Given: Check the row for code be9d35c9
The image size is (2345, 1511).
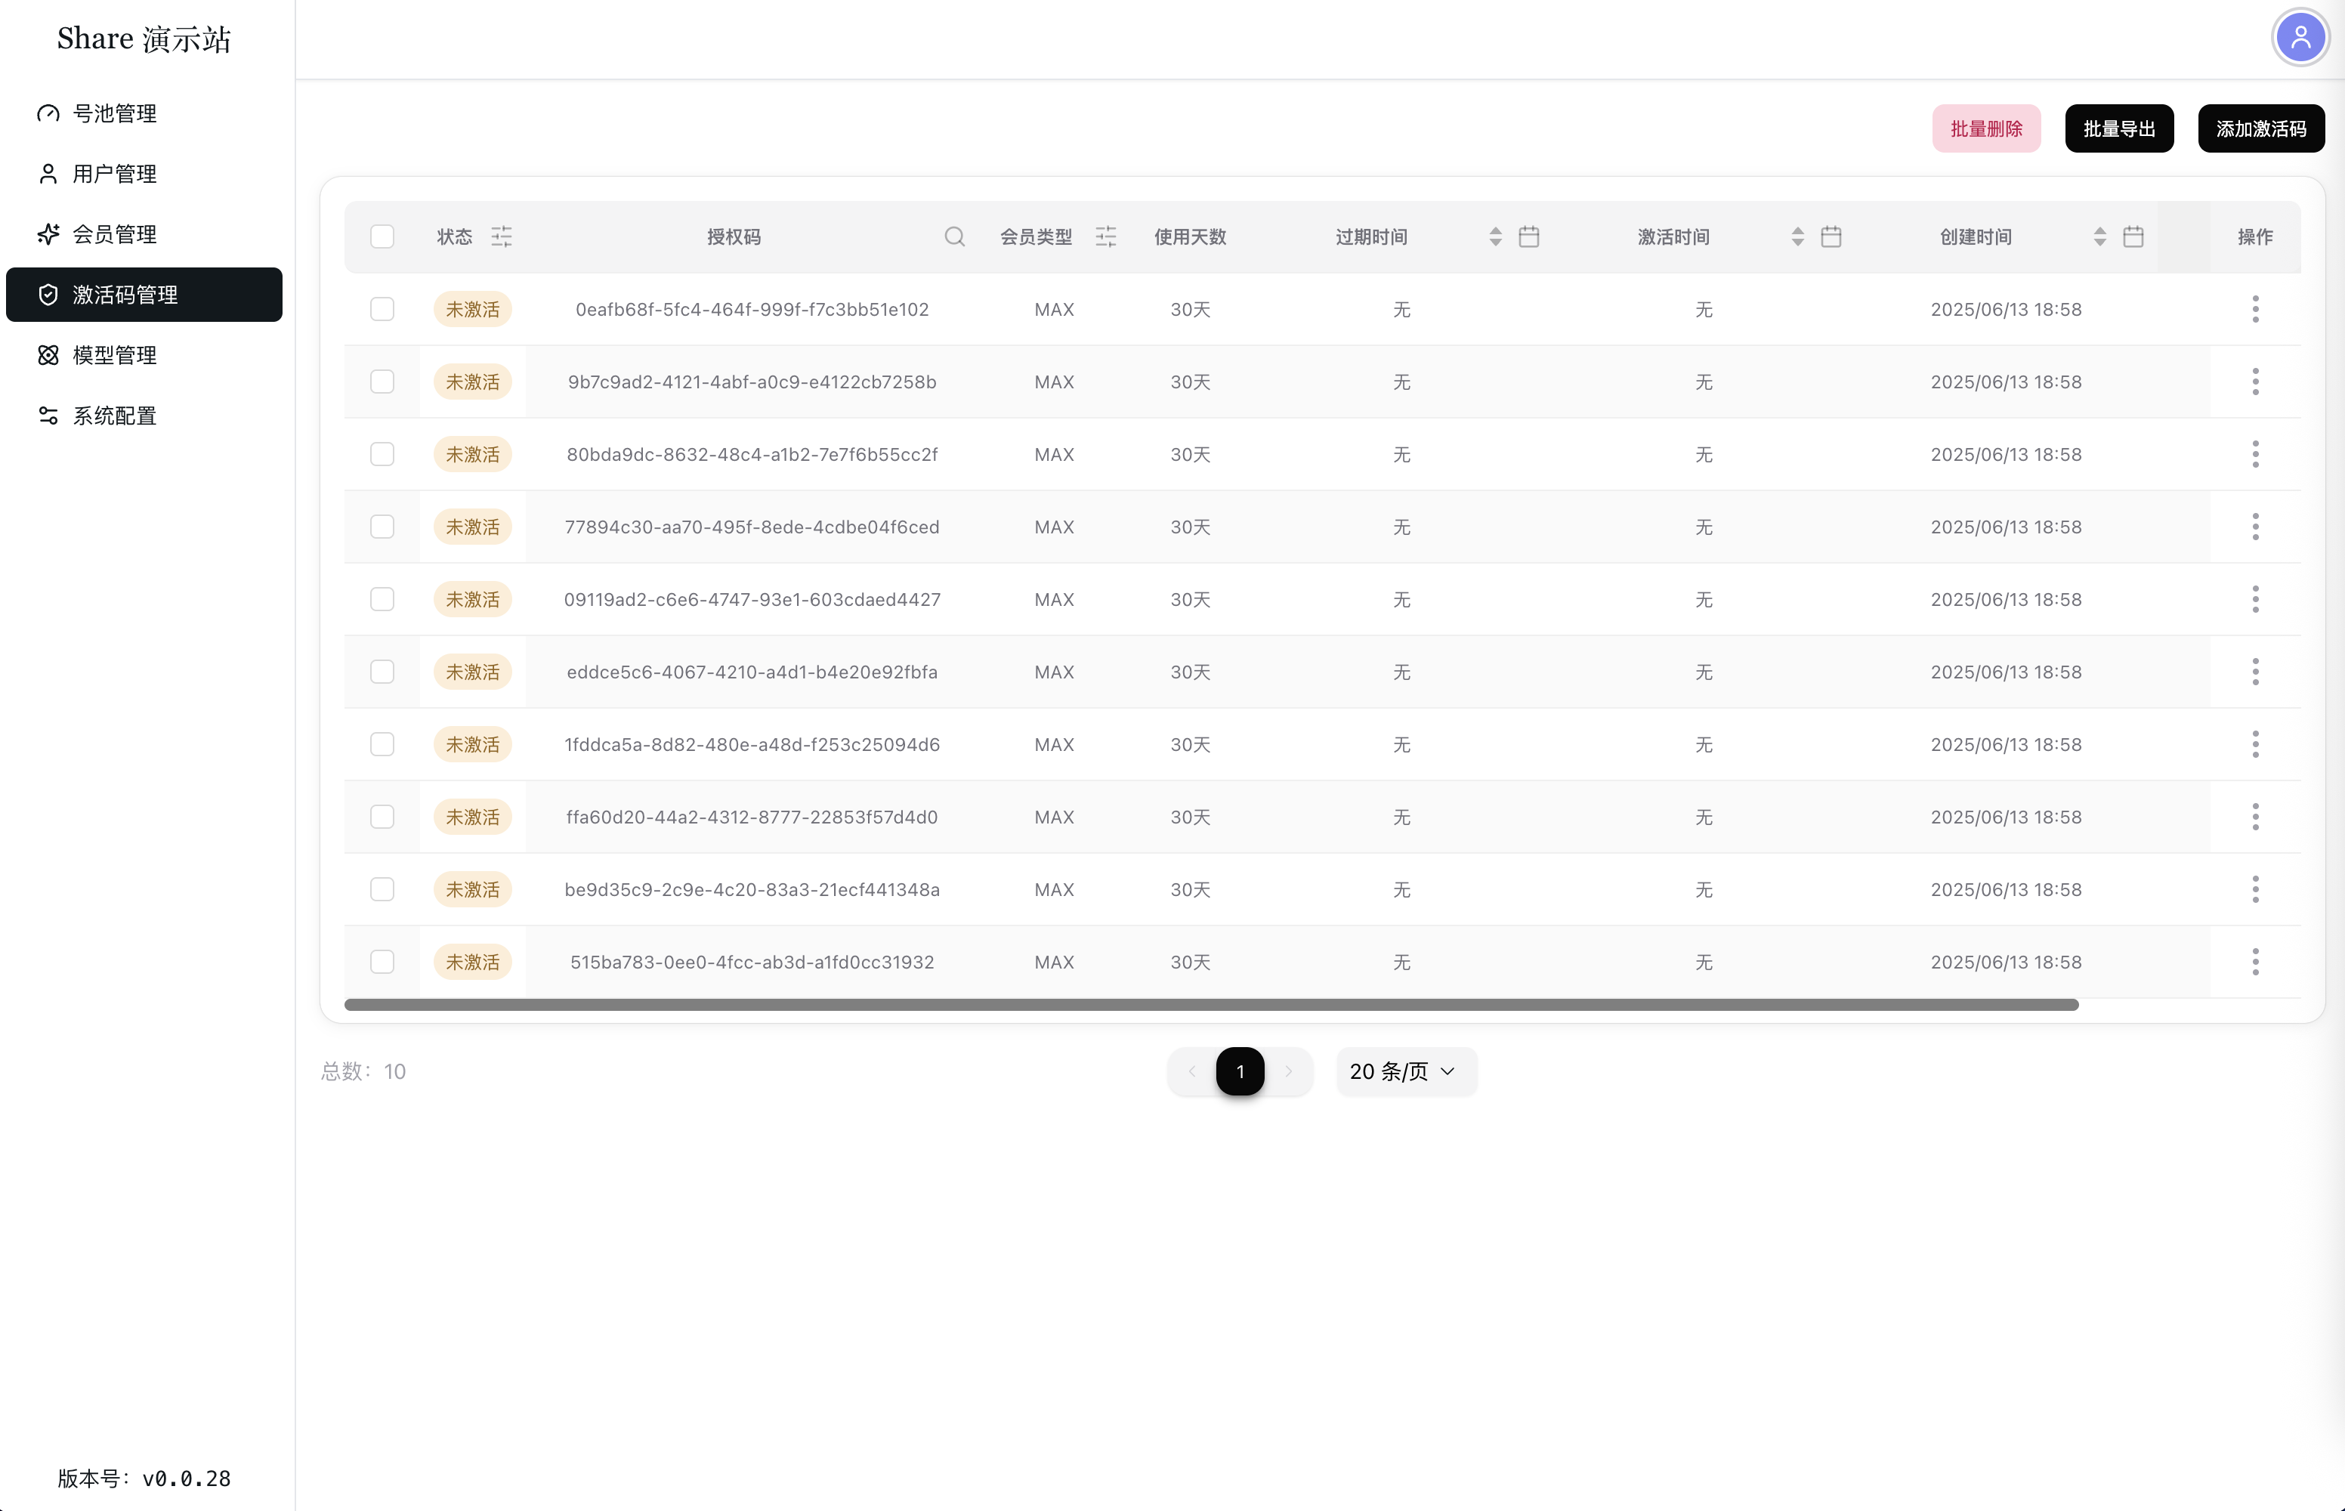Looking at the screenshot, I should (383, 890).
